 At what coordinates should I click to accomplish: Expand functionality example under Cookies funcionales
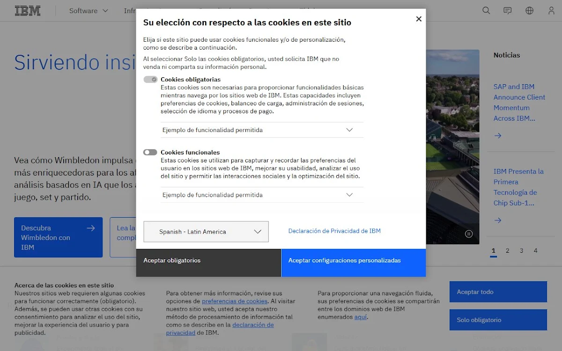262,195
